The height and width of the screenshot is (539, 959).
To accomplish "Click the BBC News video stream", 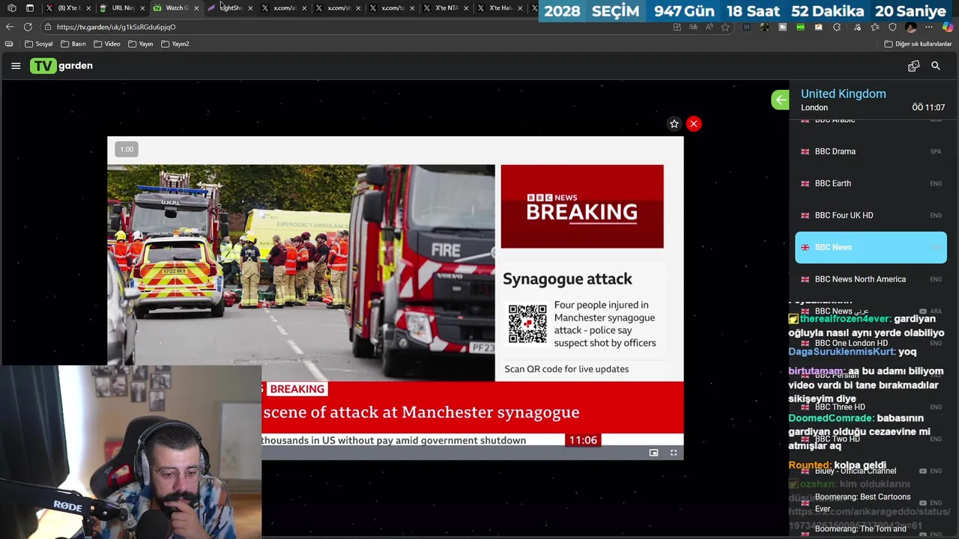I will coord(396,297).
